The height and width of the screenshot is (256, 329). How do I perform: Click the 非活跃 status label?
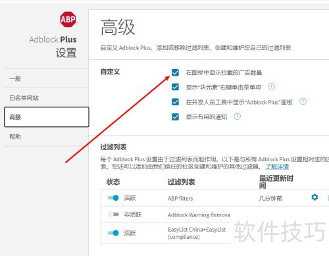(133, 215)
